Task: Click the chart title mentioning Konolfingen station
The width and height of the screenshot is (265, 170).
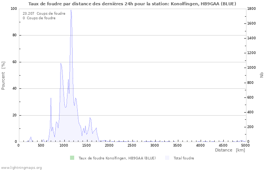Action: 132,4
